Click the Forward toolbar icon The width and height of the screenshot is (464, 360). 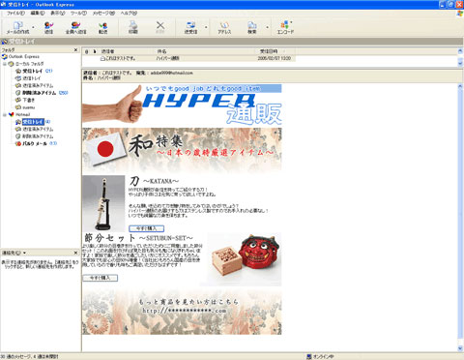coord(102,27)
